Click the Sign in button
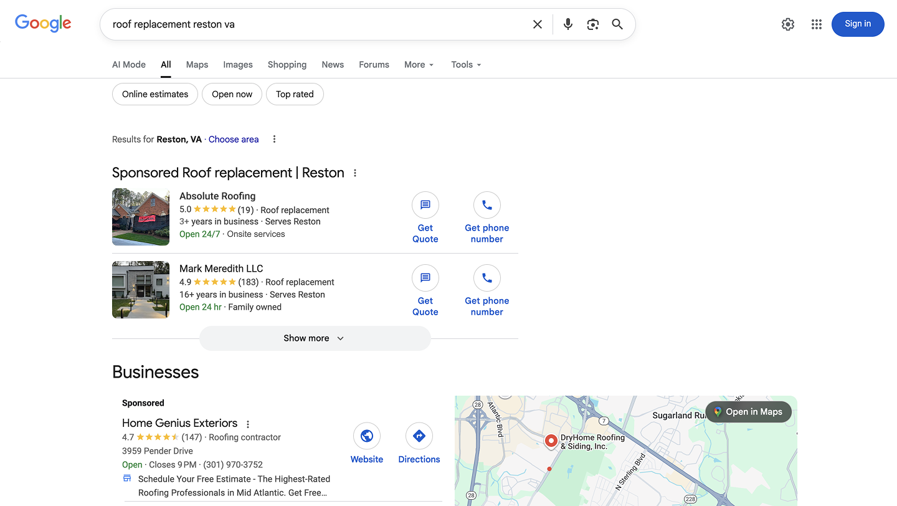 click(x=858, y=24)
